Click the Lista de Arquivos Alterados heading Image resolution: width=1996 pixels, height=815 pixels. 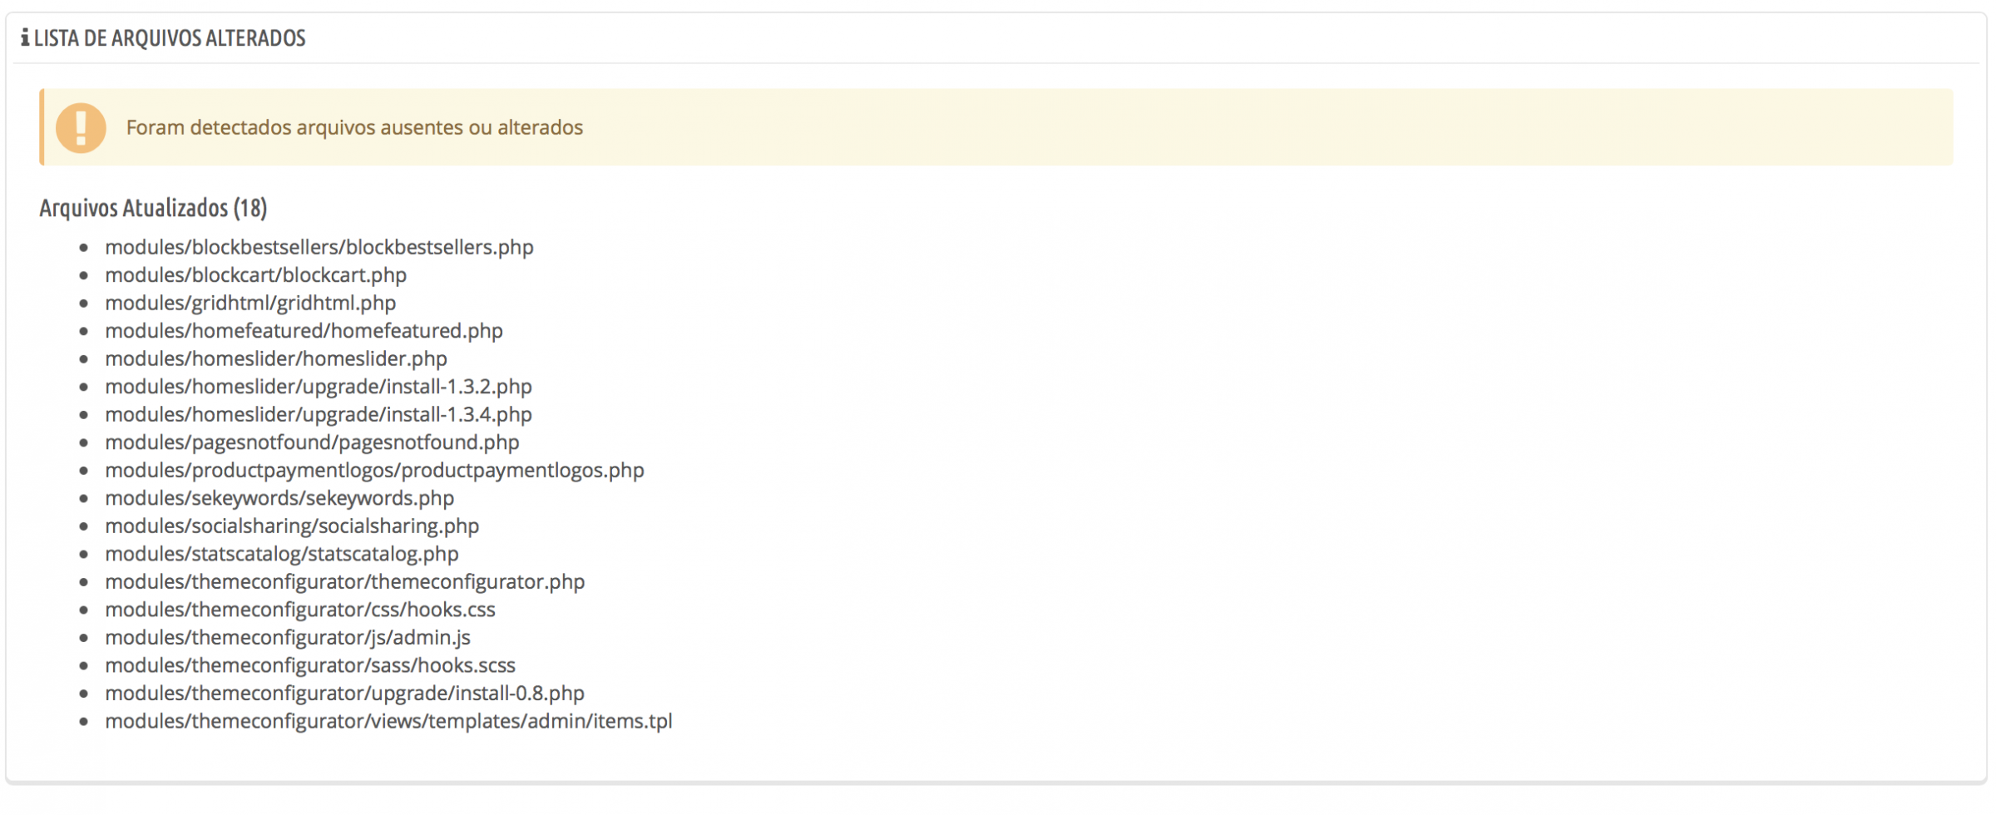pyautogui.click(x=170, y=38)
